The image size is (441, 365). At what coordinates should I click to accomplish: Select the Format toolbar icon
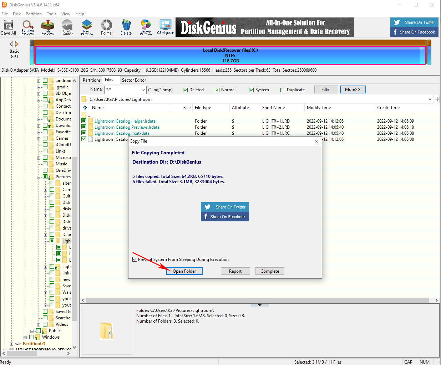[x=107, y=27]
